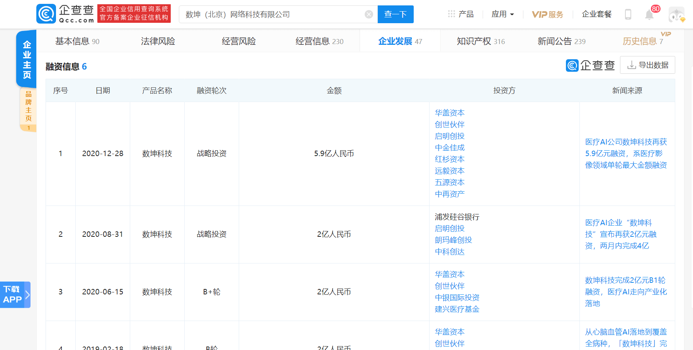Viewport: 693px width, 350px height.
Task: Open news link about 5.9亿元融资
Action: pyautogui.click(x=626, y=153)
